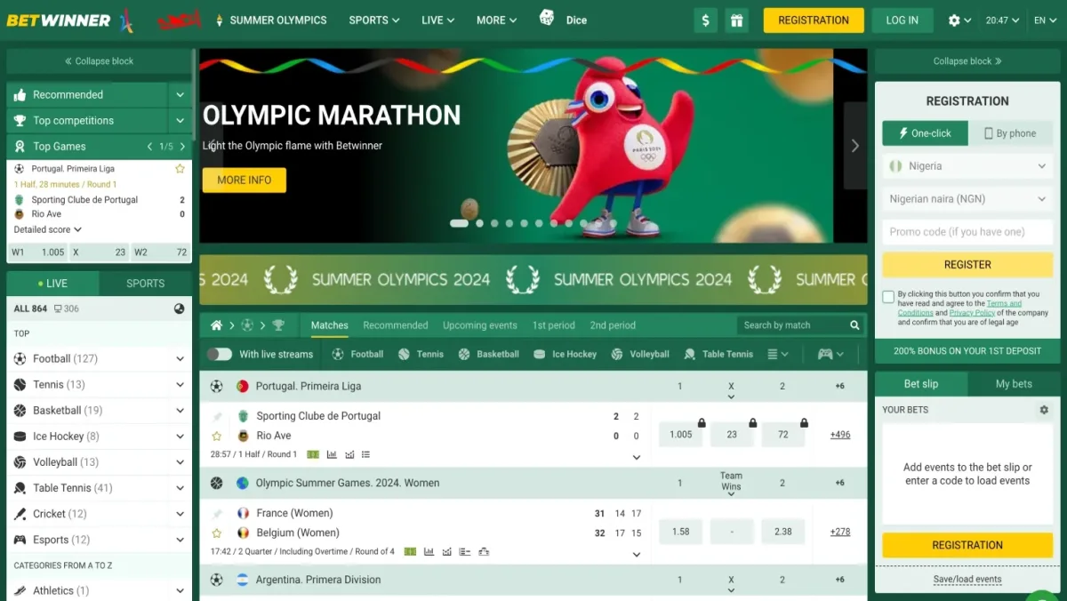Image resolution: width=1067 pixels, height=601 pixels.
Task: Previous page arrow in Top Games
Action: click(x=150, y=147)
